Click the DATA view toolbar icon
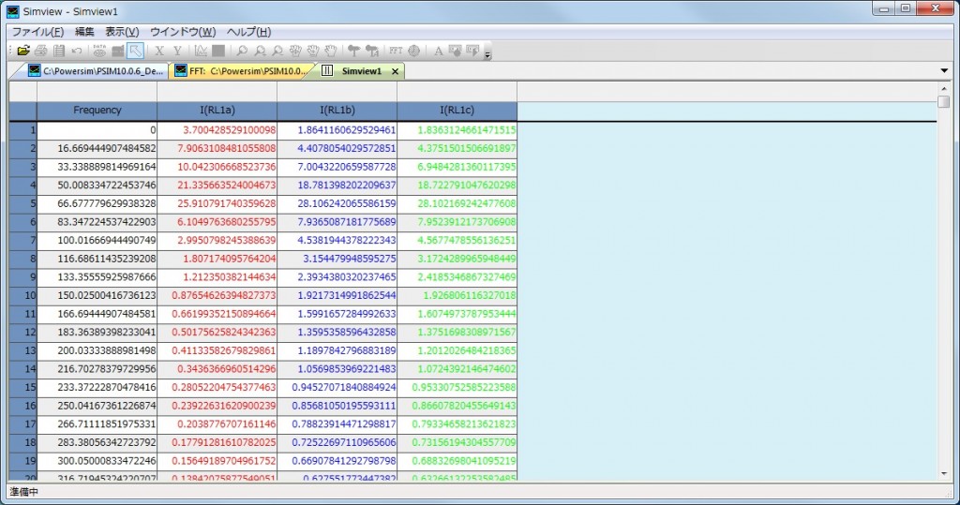 click(x=99, y=51)
